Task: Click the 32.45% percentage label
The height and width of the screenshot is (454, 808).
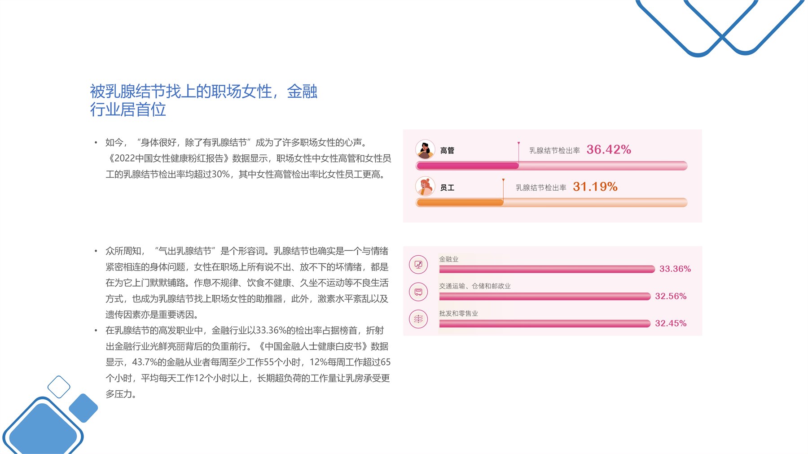Action: tap(671, 323)
